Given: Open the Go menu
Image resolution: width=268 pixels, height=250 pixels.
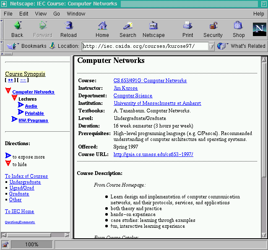Looking at the screenshot, I should 57,14.
